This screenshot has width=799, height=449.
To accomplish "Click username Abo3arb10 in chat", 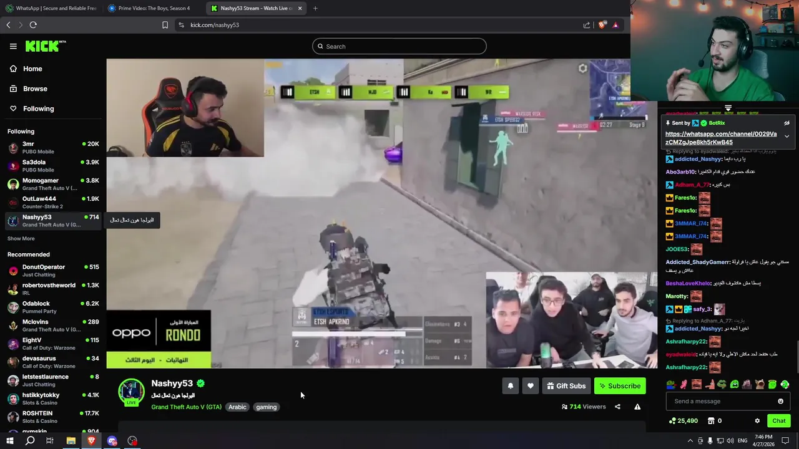I will coord(680,171).
